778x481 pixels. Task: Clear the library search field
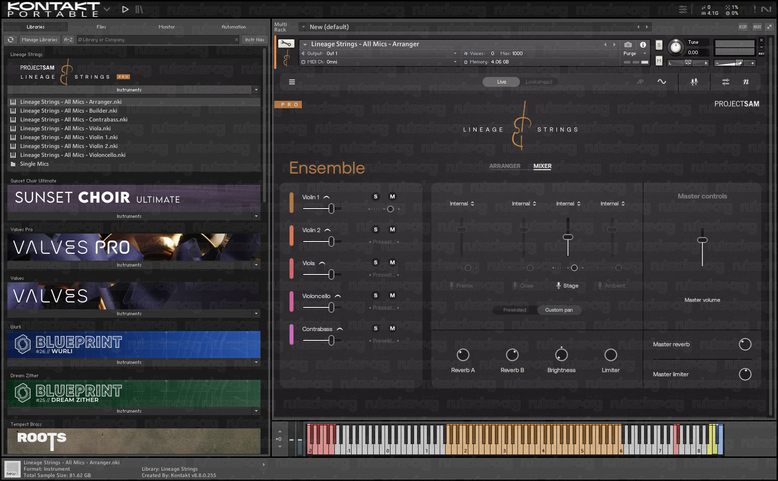coord(236,40)
